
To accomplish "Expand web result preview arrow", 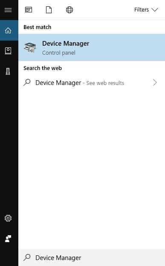I will point(155,82).
